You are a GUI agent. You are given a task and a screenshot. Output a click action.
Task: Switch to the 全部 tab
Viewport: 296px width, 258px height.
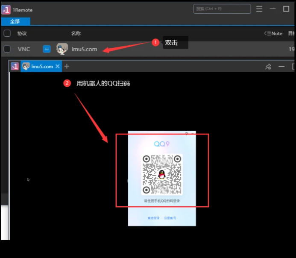pyautogui.click(x=15, y=21)
